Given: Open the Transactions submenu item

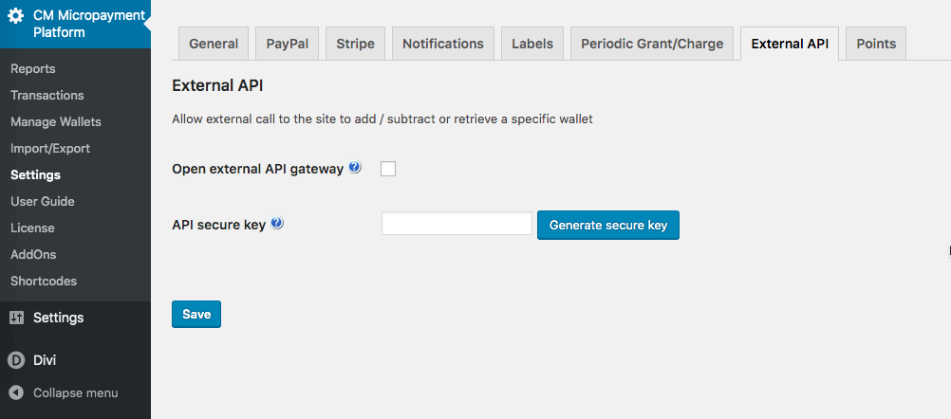Looking at the screenshot, I should point(47,95).
